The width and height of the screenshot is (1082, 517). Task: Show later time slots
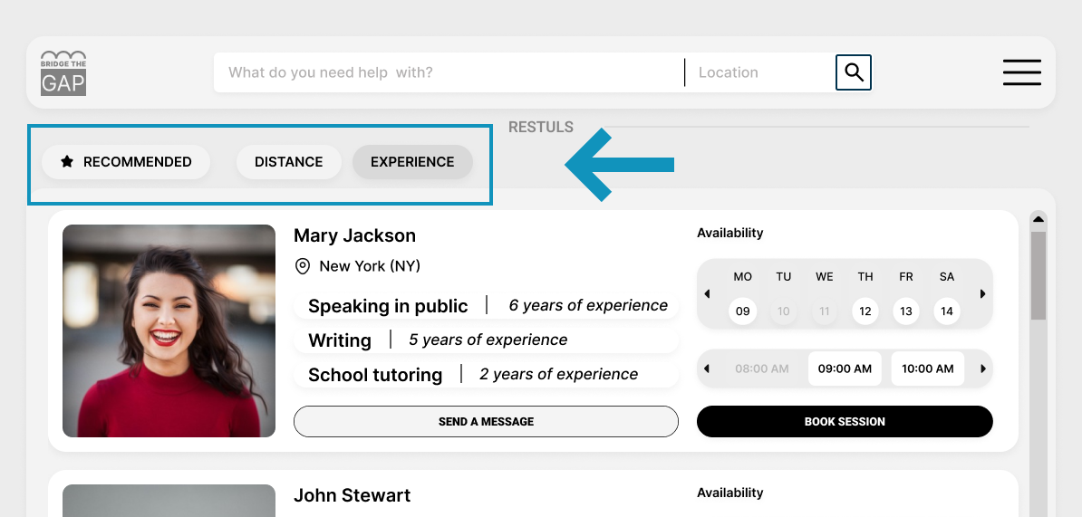tap(982, 369)
